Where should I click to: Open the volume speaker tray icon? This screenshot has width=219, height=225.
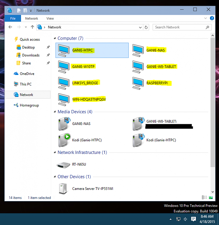185,219
